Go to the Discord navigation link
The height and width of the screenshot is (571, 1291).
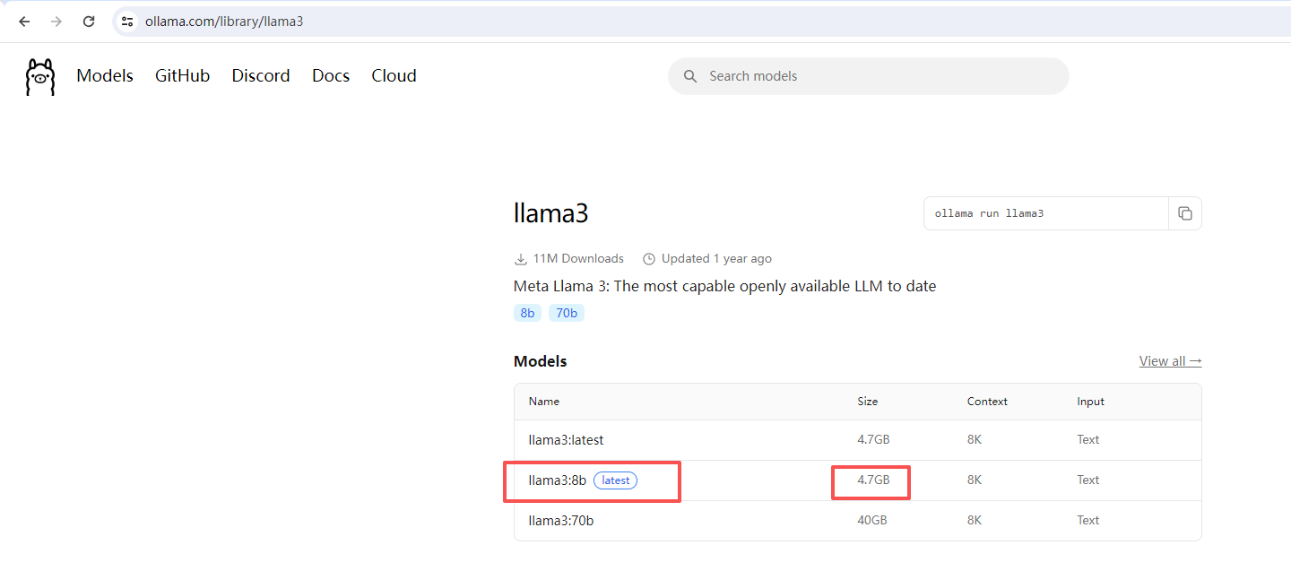click(261, 76)
